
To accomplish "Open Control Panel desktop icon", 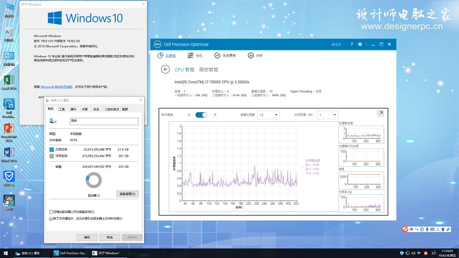I will pos(9,58).
